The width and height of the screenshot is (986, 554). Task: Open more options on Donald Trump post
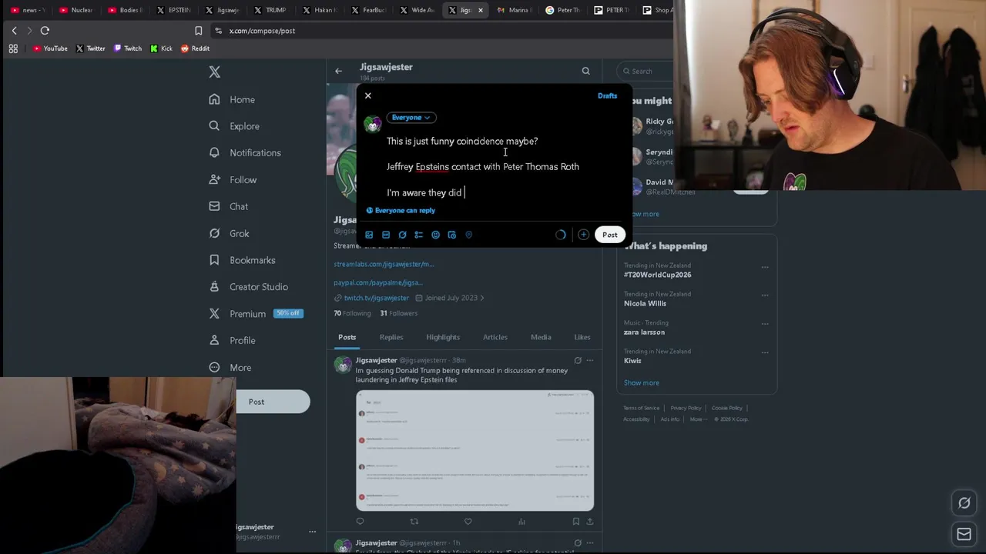click(589, 360)
